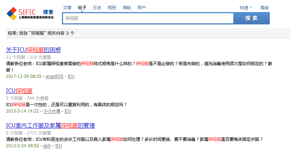Open the 相册 search tab

[112, 7]
